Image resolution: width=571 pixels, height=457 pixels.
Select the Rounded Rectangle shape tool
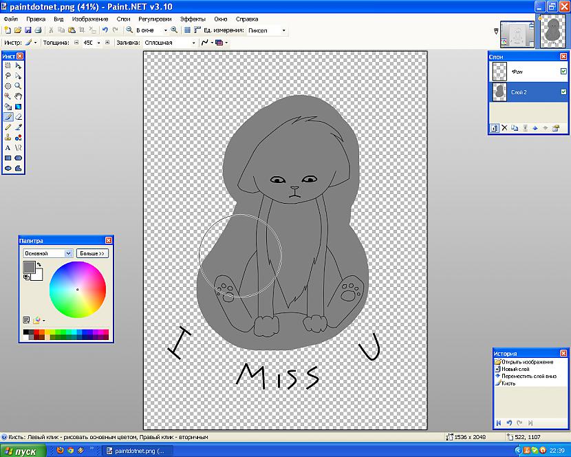tap(18, 158)
